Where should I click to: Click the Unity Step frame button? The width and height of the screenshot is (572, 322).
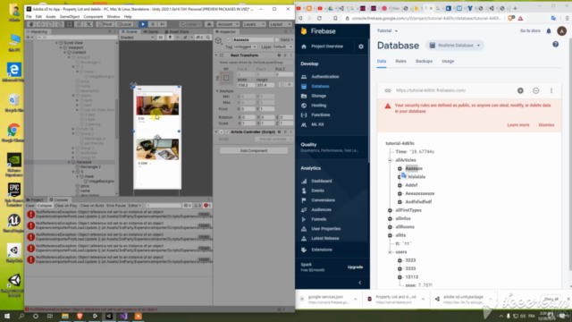(162, 24)
